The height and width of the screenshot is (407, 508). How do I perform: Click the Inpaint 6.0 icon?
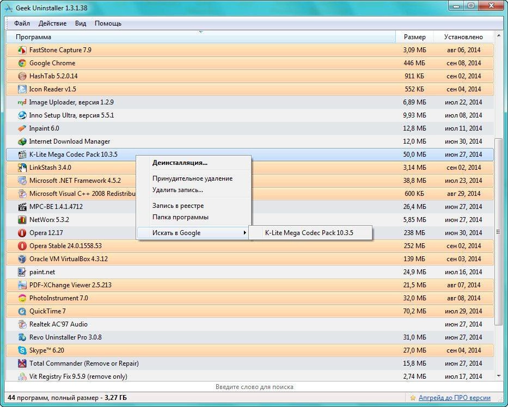click(x=22, y=128)
